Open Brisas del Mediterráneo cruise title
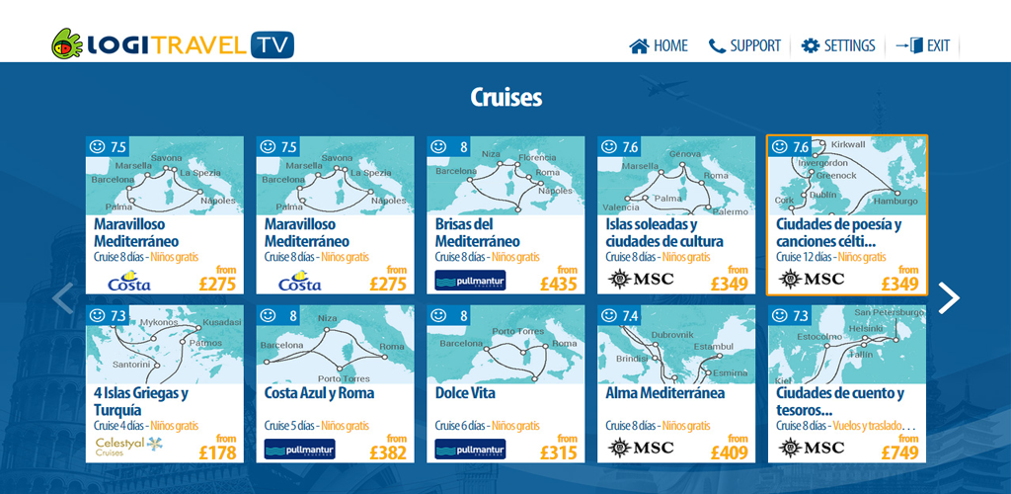The image size is (1011, 494). pos(479,232)
